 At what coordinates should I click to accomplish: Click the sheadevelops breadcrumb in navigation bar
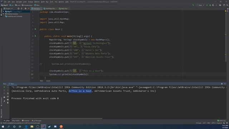tap(27, 5)
